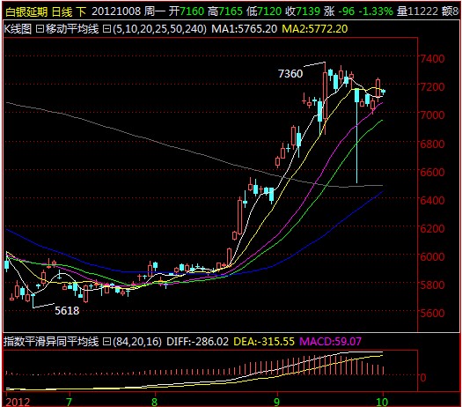Viewport: 462px width, 407px height.
Task: Click the 日线 period label
Action: point(62,11)
